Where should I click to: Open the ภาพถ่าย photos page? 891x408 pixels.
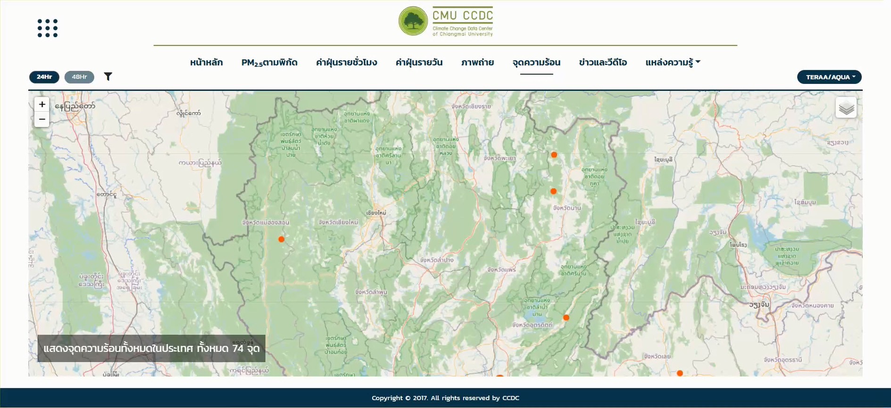(477, 62)
